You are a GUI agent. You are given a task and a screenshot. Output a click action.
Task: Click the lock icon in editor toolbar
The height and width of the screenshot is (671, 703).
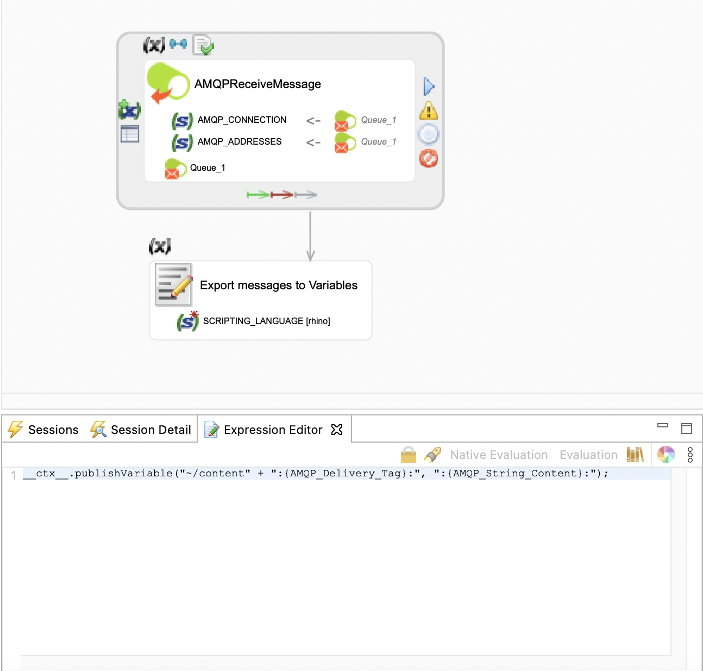click(x=408, y=455)
